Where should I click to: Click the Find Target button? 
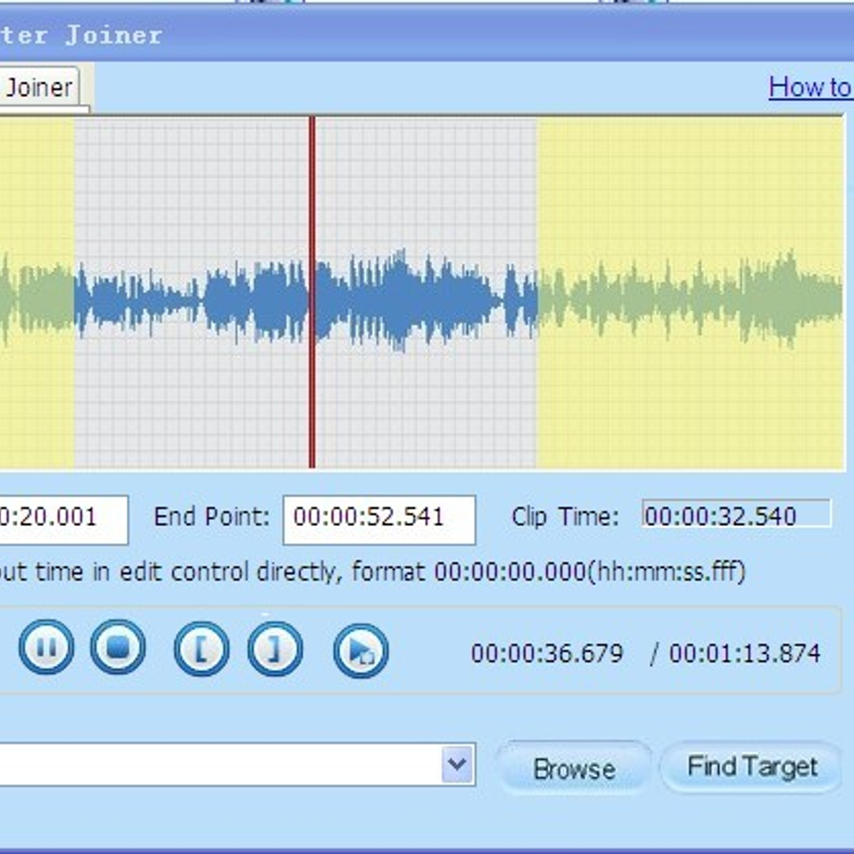coord(752,767)
